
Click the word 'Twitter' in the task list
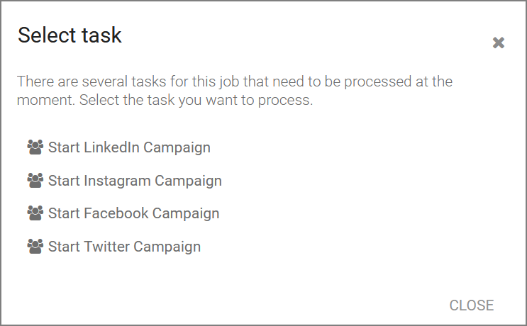pyautogui.click(x=106, y=246)
